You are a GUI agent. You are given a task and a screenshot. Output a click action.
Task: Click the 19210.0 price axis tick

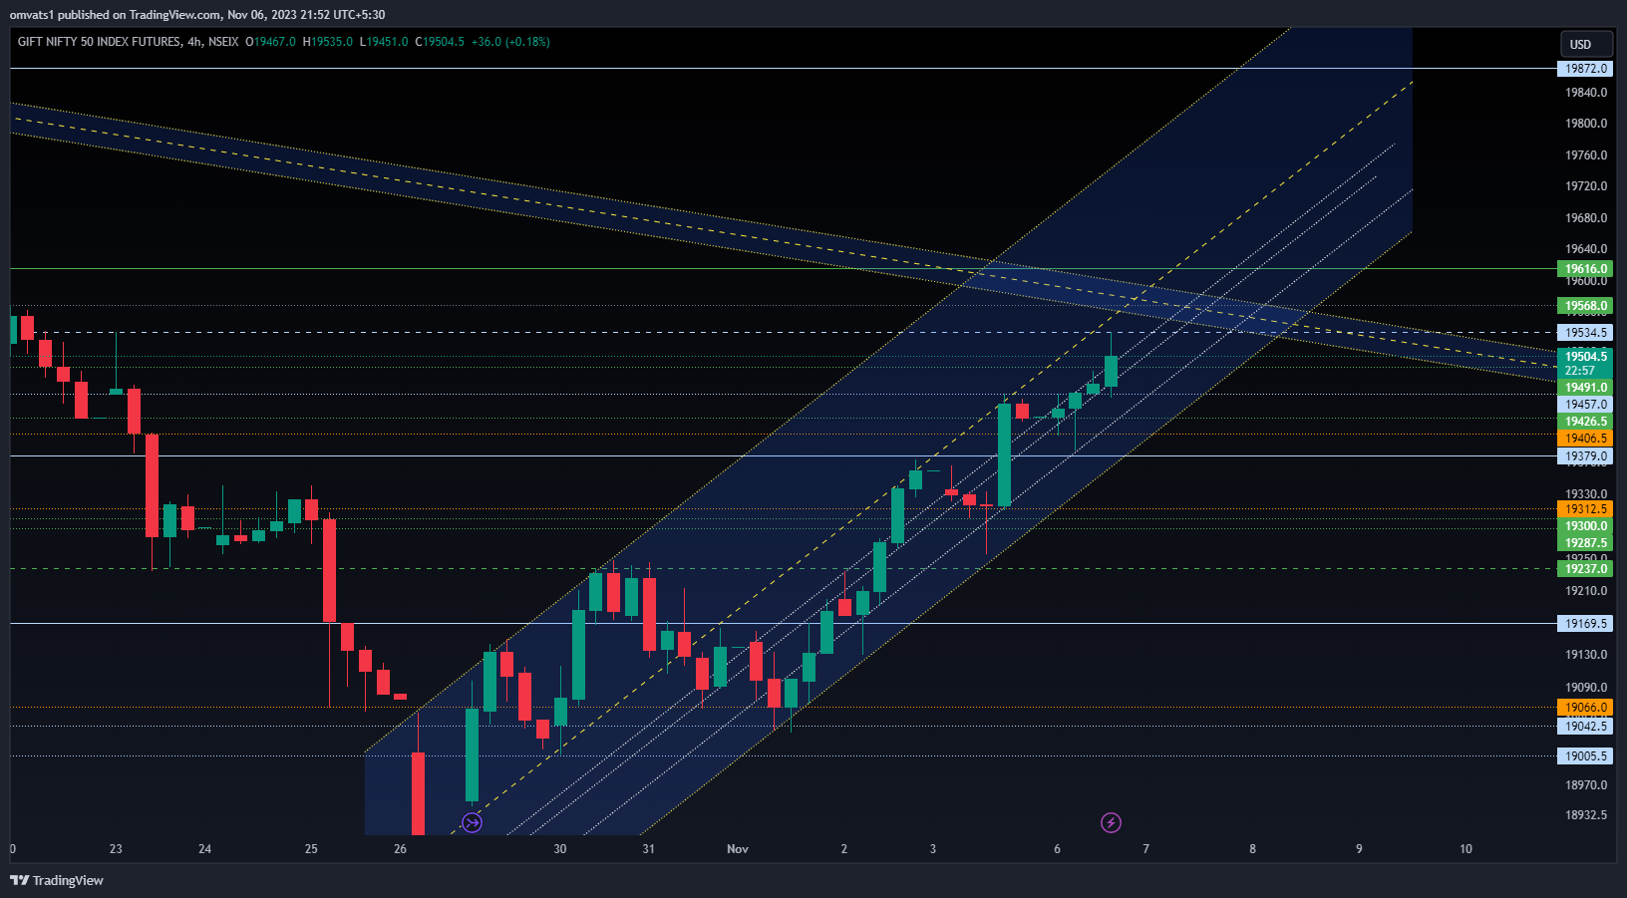pos(1586,591)
